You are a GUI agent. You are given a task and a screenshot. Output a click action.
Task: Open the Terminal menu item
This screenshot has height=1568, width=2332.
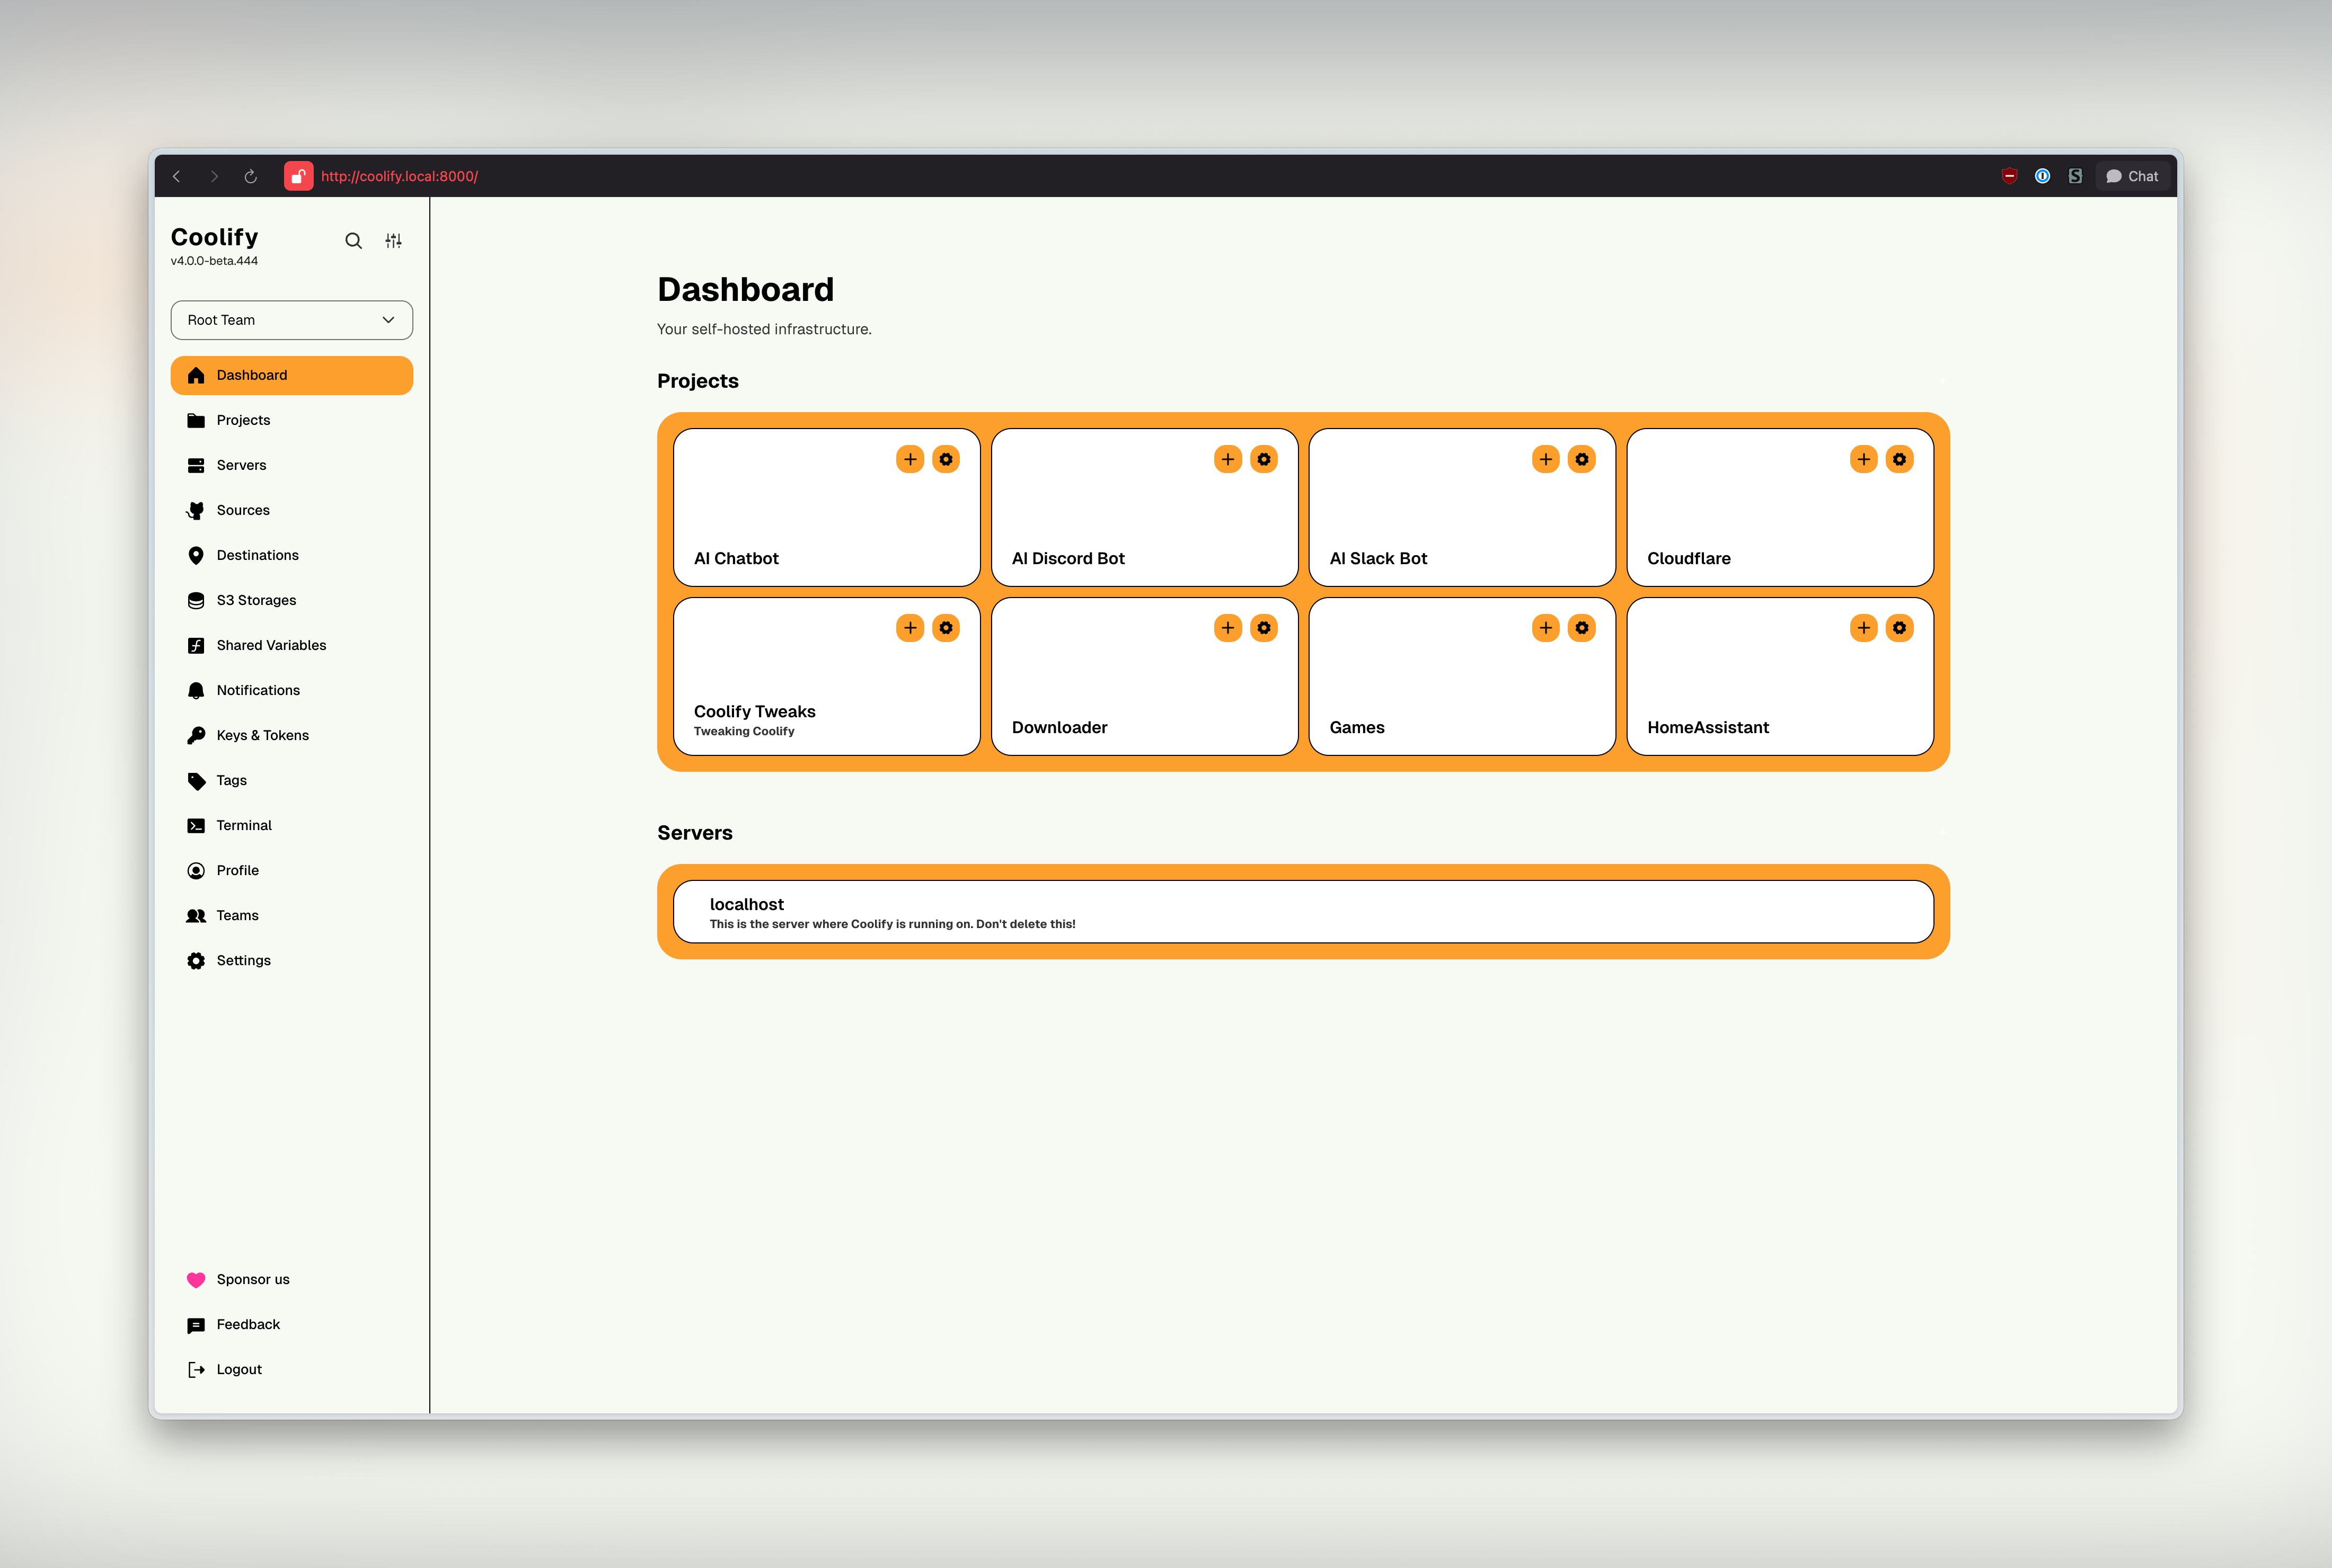tap(244, 825)
